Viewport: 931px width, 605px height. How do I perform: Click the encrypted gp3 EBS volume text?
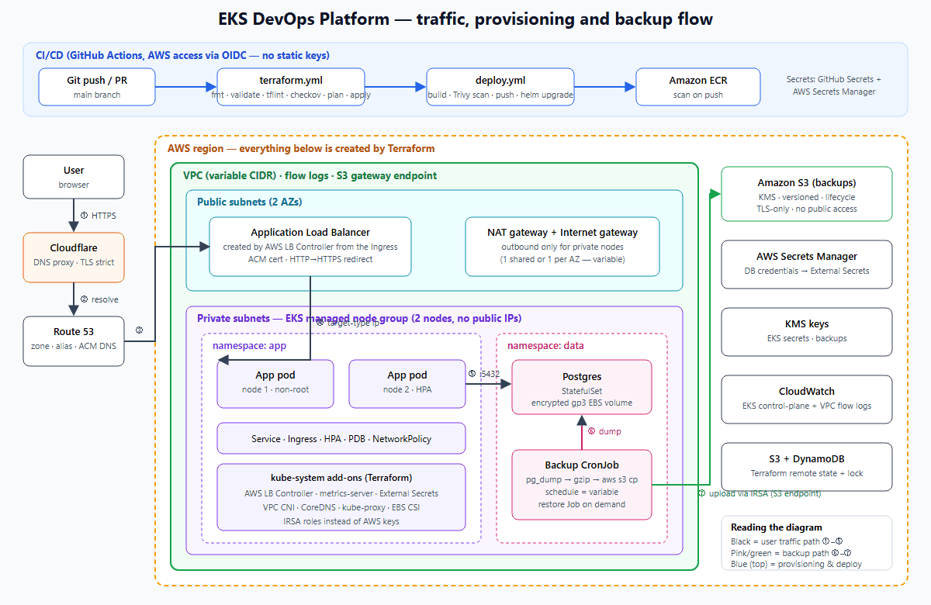tap(582, 403)
